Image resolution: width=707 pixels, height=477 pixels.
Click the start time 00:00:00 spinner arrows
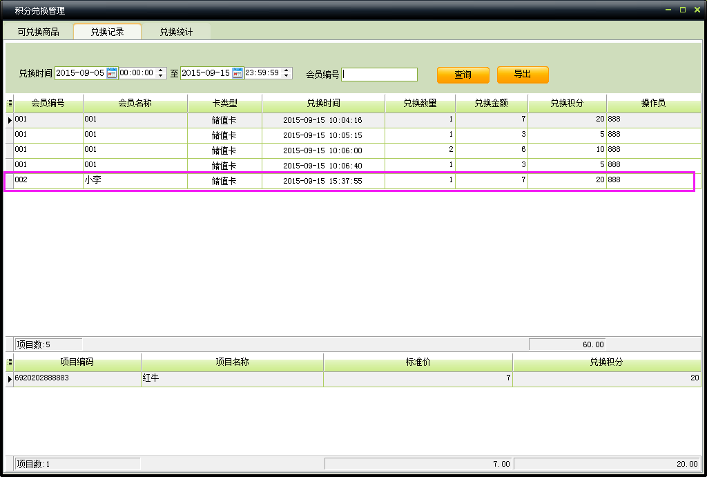point(161,73)
